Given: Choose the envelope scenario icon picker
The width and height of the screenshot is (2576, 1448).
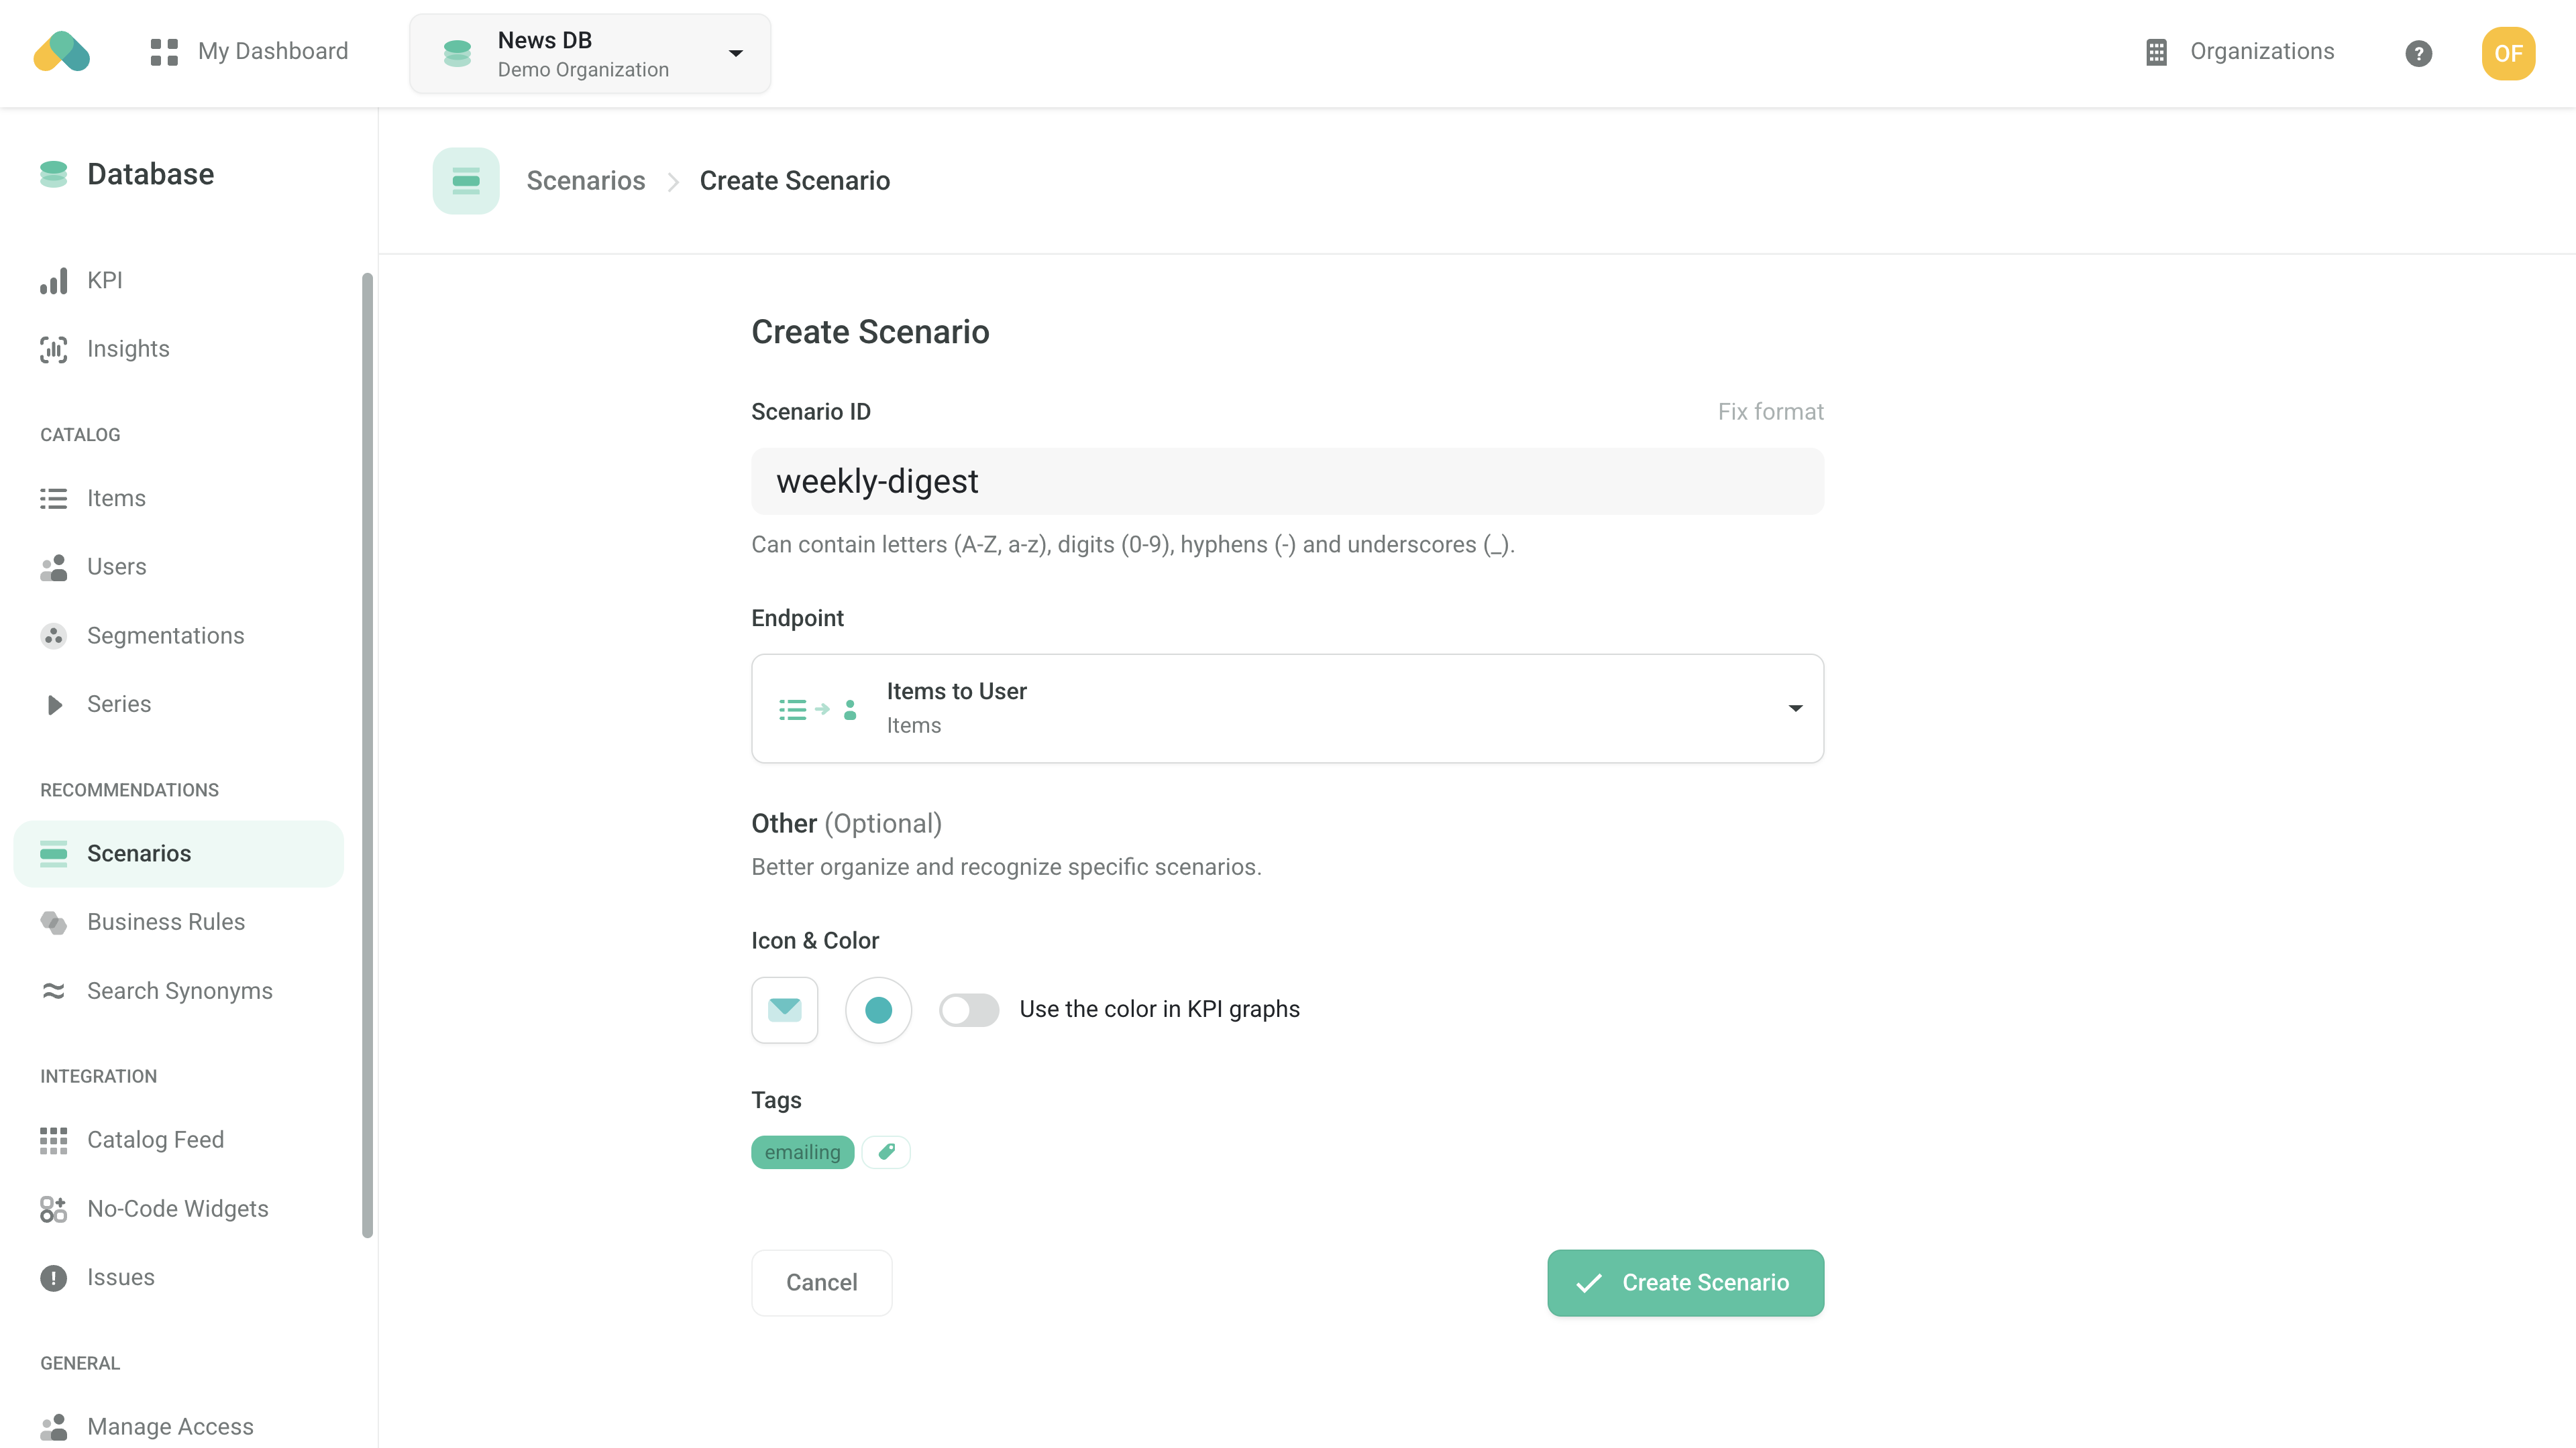Looking at the screenshot, I should (x=785, y=1010).
